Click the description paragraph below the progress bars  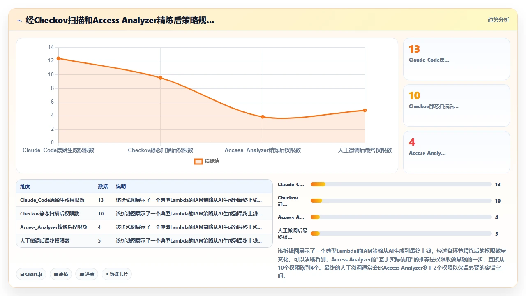[x=393, y=263]
